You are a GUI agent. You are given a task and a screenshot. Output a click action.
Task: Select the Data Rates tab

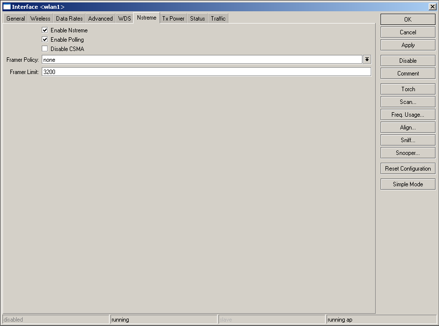point(69,19)
